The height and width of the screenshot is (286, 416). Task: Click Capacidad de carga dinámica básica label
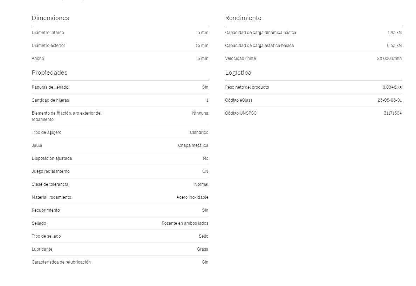(x=260, y=33)
